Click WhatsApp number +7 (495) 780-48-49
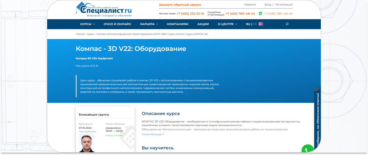368x155 pixels. (x=278, y=13)
